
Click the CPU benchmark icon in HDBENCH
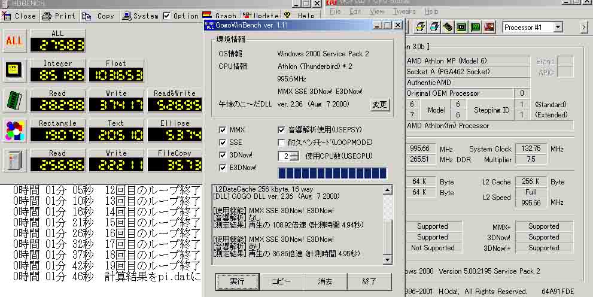click(x=14, y=71)
